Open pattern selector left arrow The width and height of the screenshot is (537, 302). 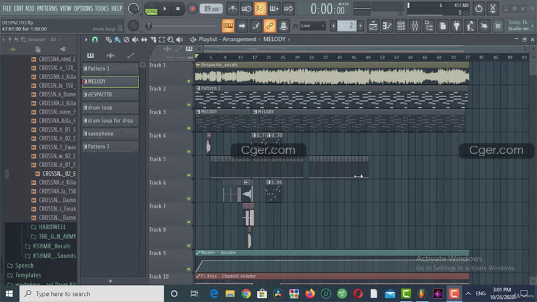[x=333, y=26]
